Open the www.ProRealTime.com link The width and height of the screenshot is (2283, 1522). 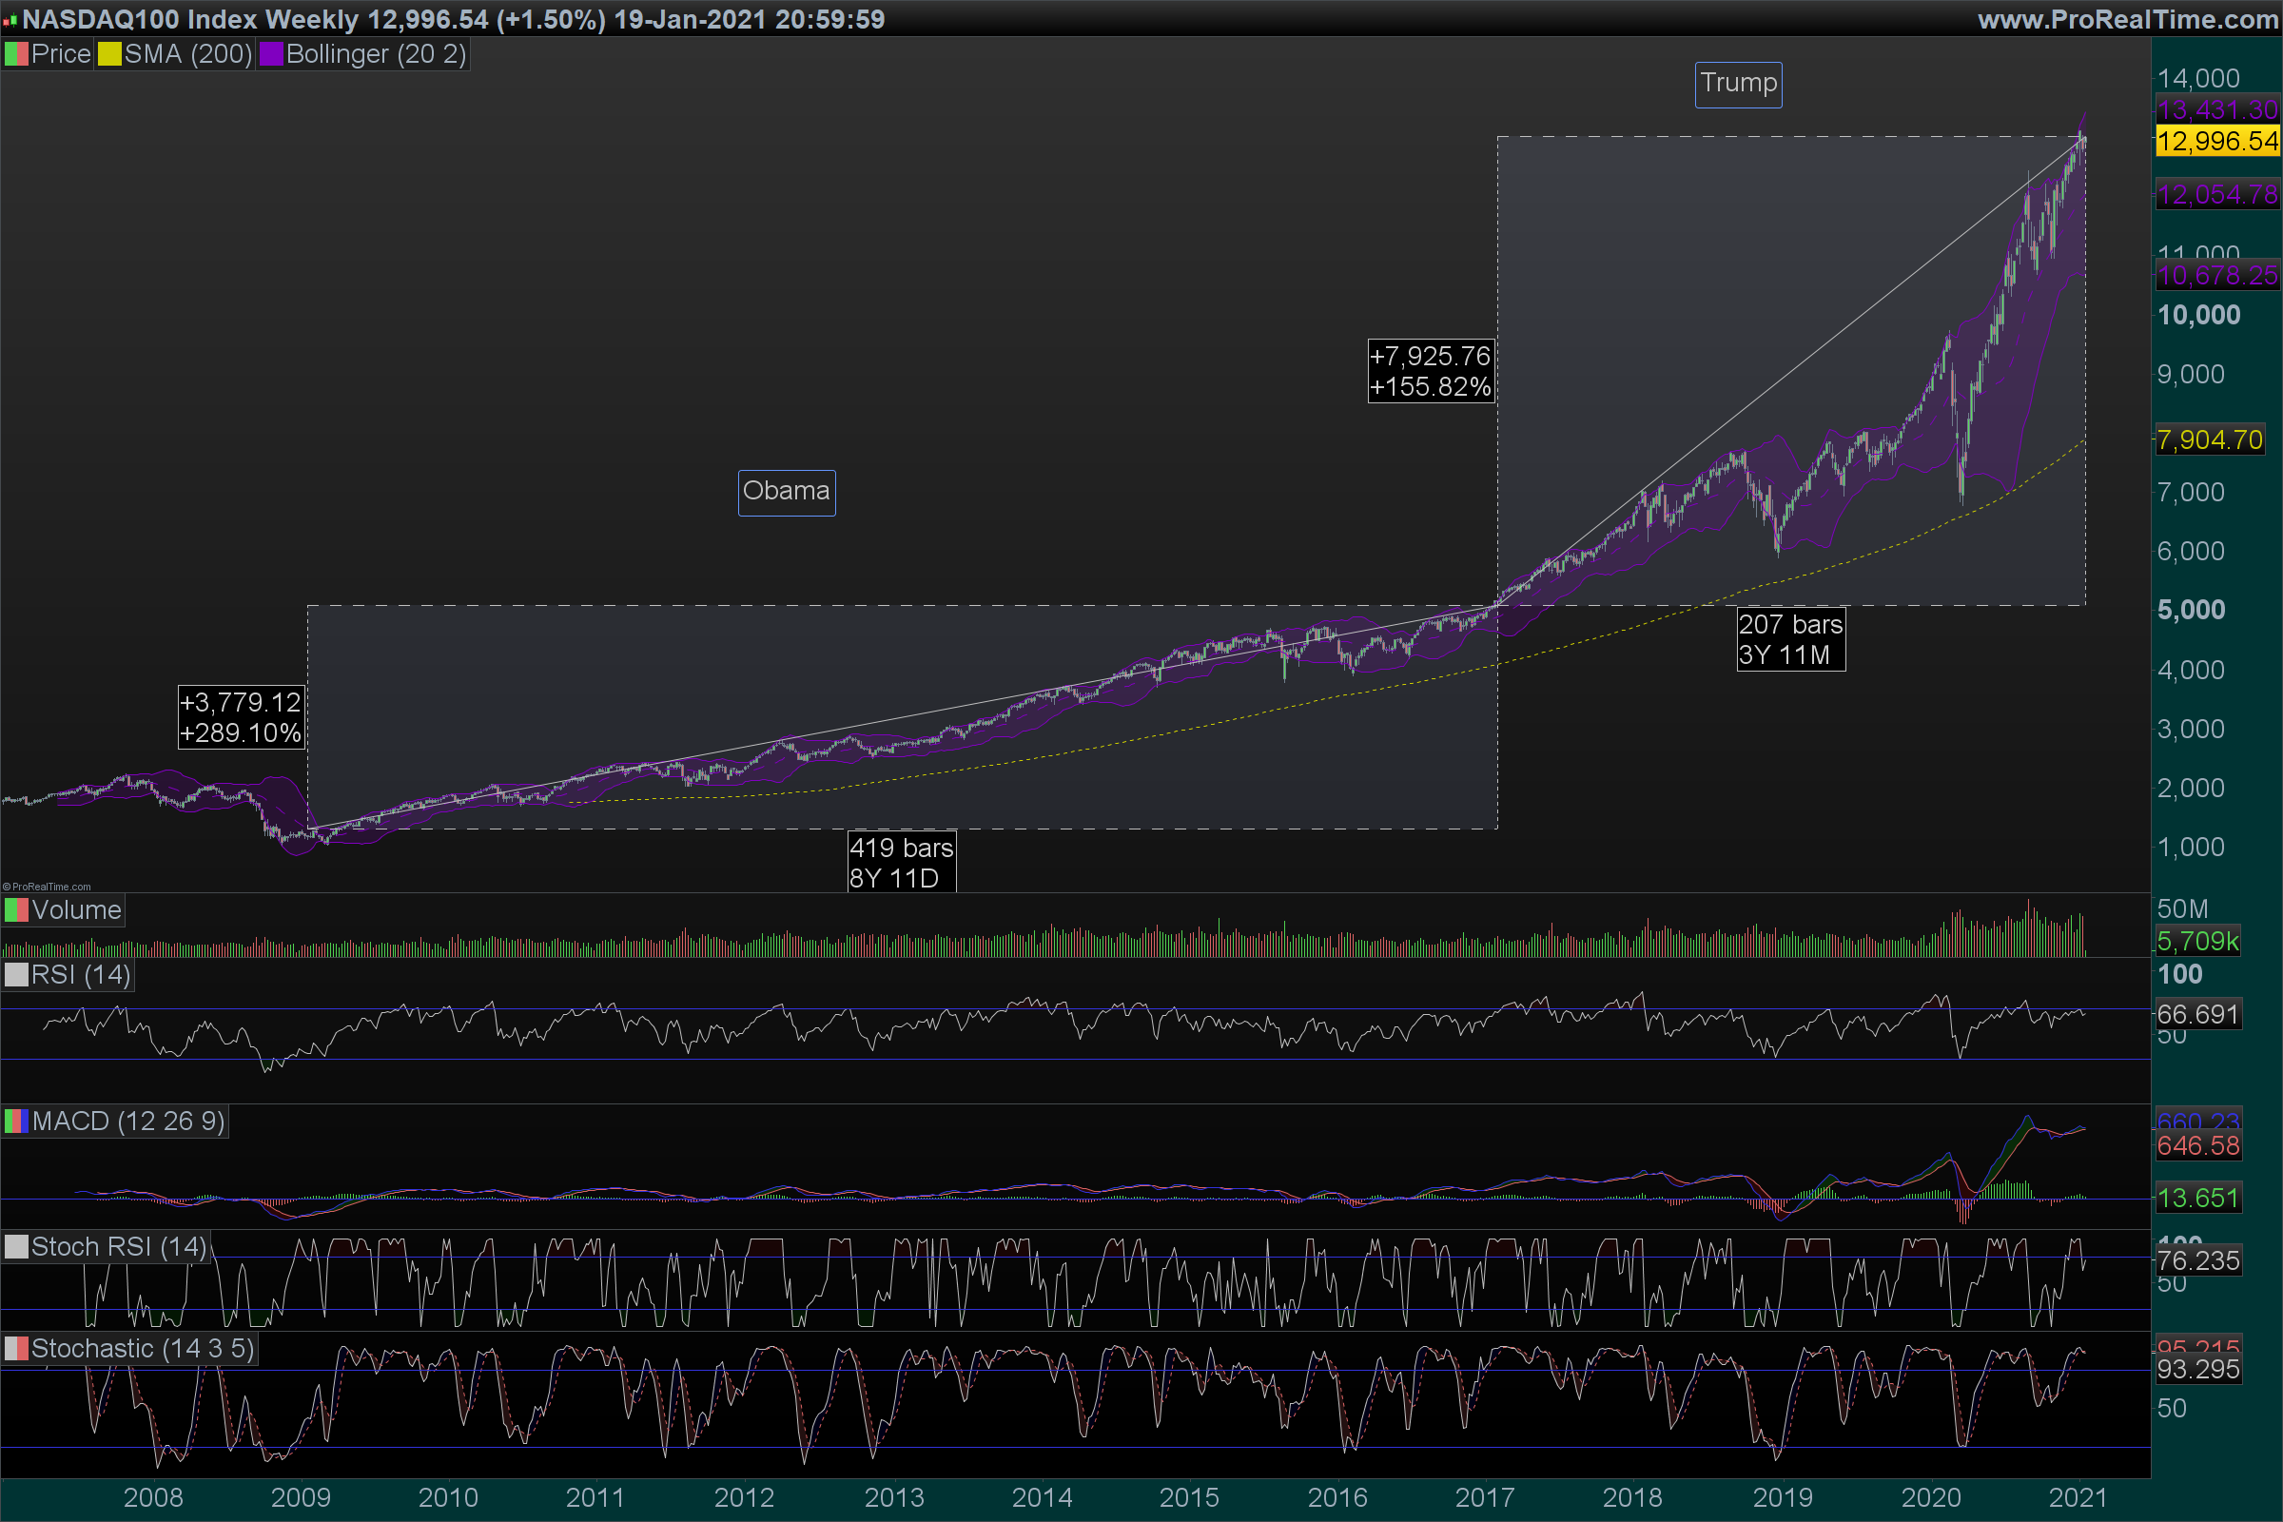coord(2127,19)
